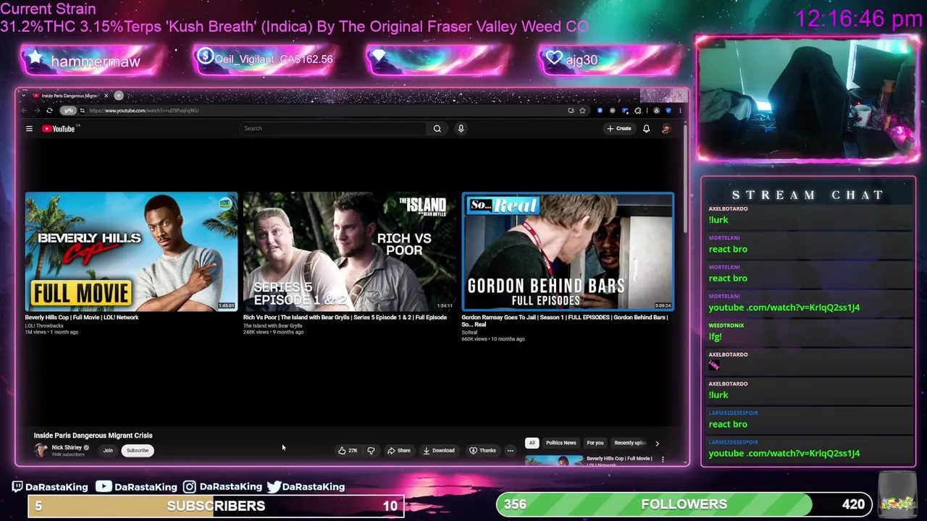Click the Thanks button
Image resolution: width=927 pixels, height=521 pixels.
pyautogui.click(x=483, y=451)
